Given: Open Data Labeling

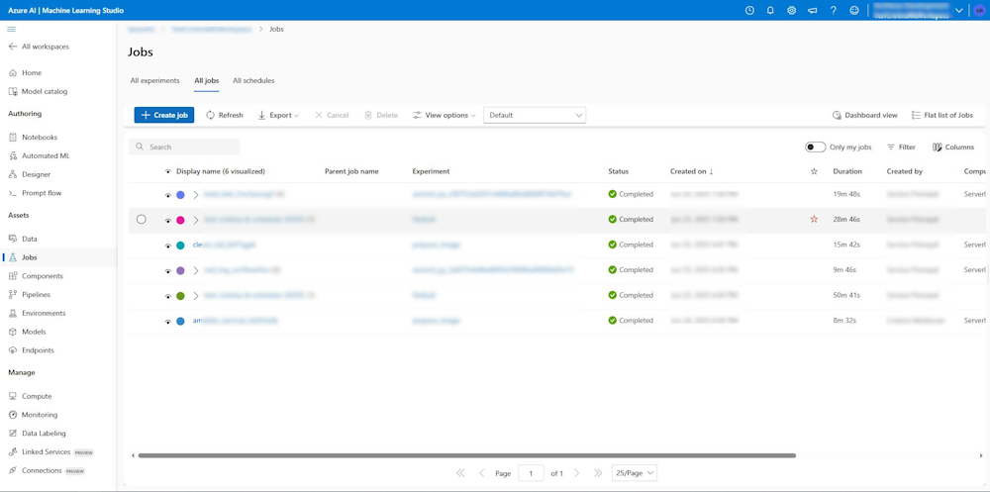Looking at the screenshot, I should point(37,434).
